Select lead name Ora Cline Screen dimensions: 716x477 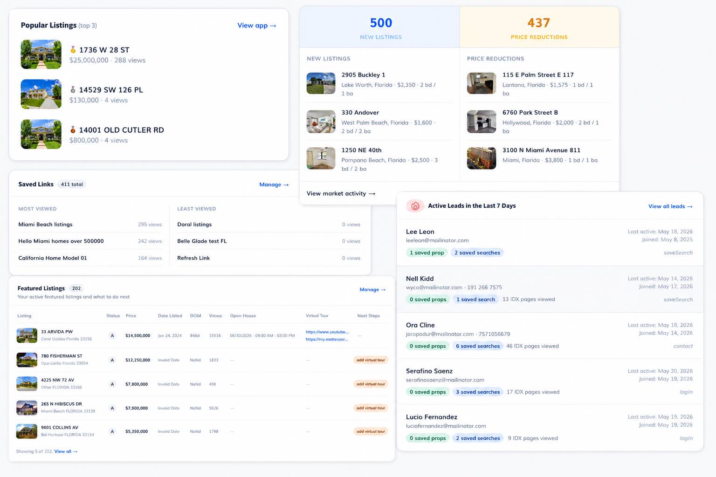[420, 325]
